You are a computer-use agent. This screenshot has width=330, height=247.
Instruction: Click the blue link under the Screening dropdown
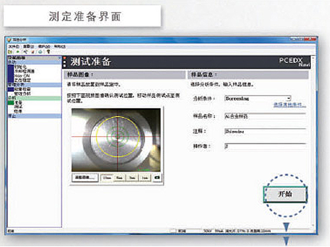[289, 105]
